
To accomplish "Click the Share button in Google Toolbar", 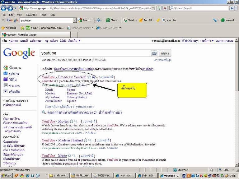I will tap(113, 20).
